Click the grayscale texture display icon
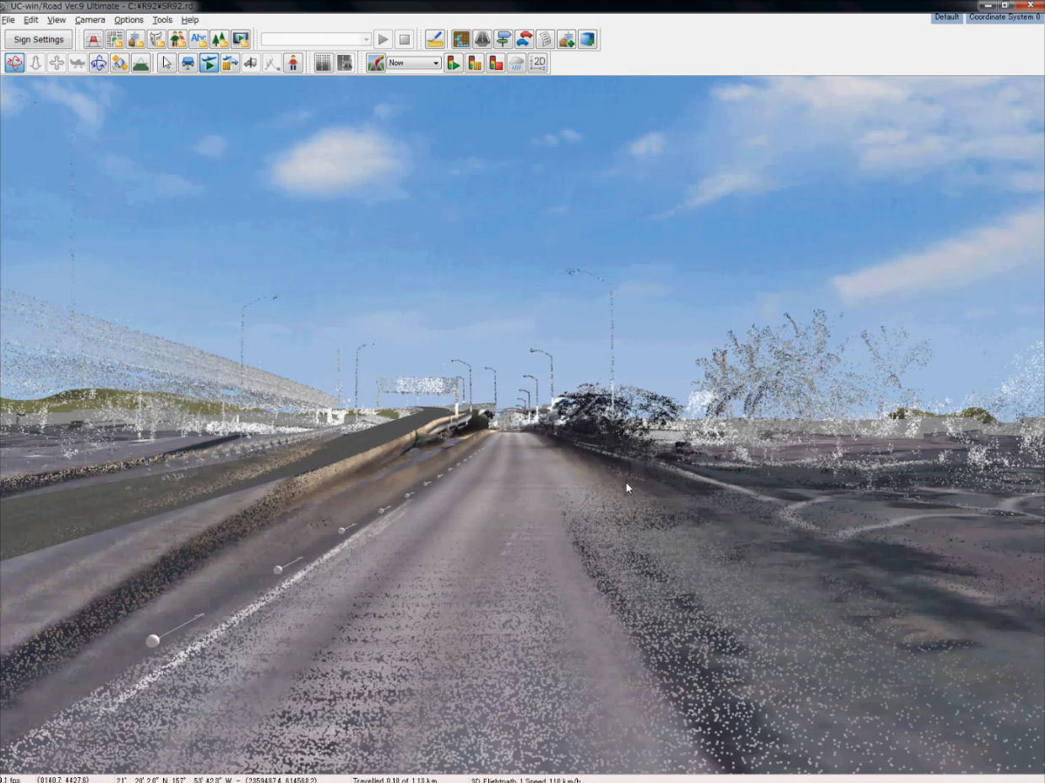 (x=345, y=63)
